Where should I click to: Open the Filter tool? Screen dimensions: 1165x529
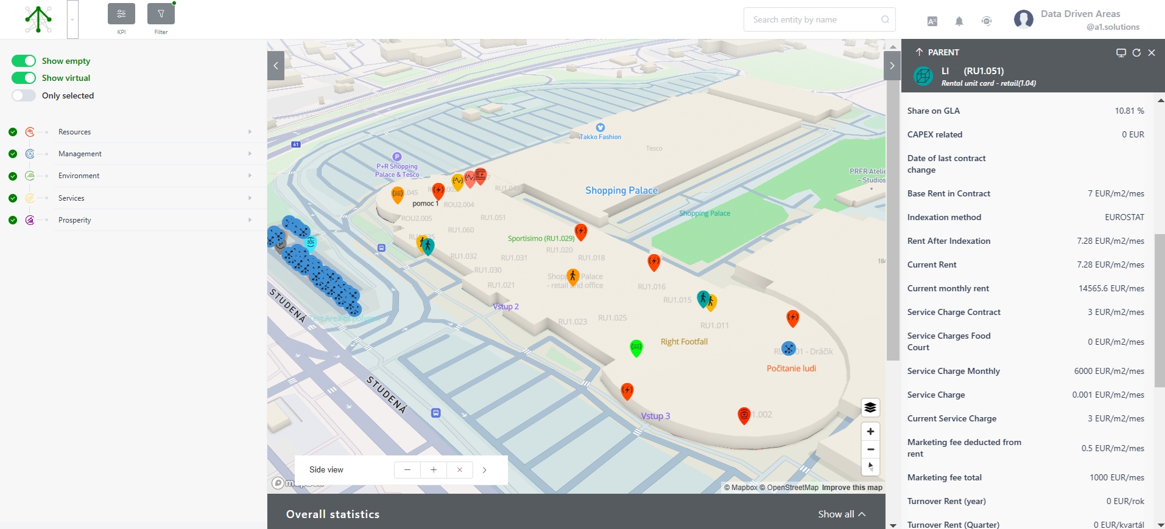click(161, 14)
